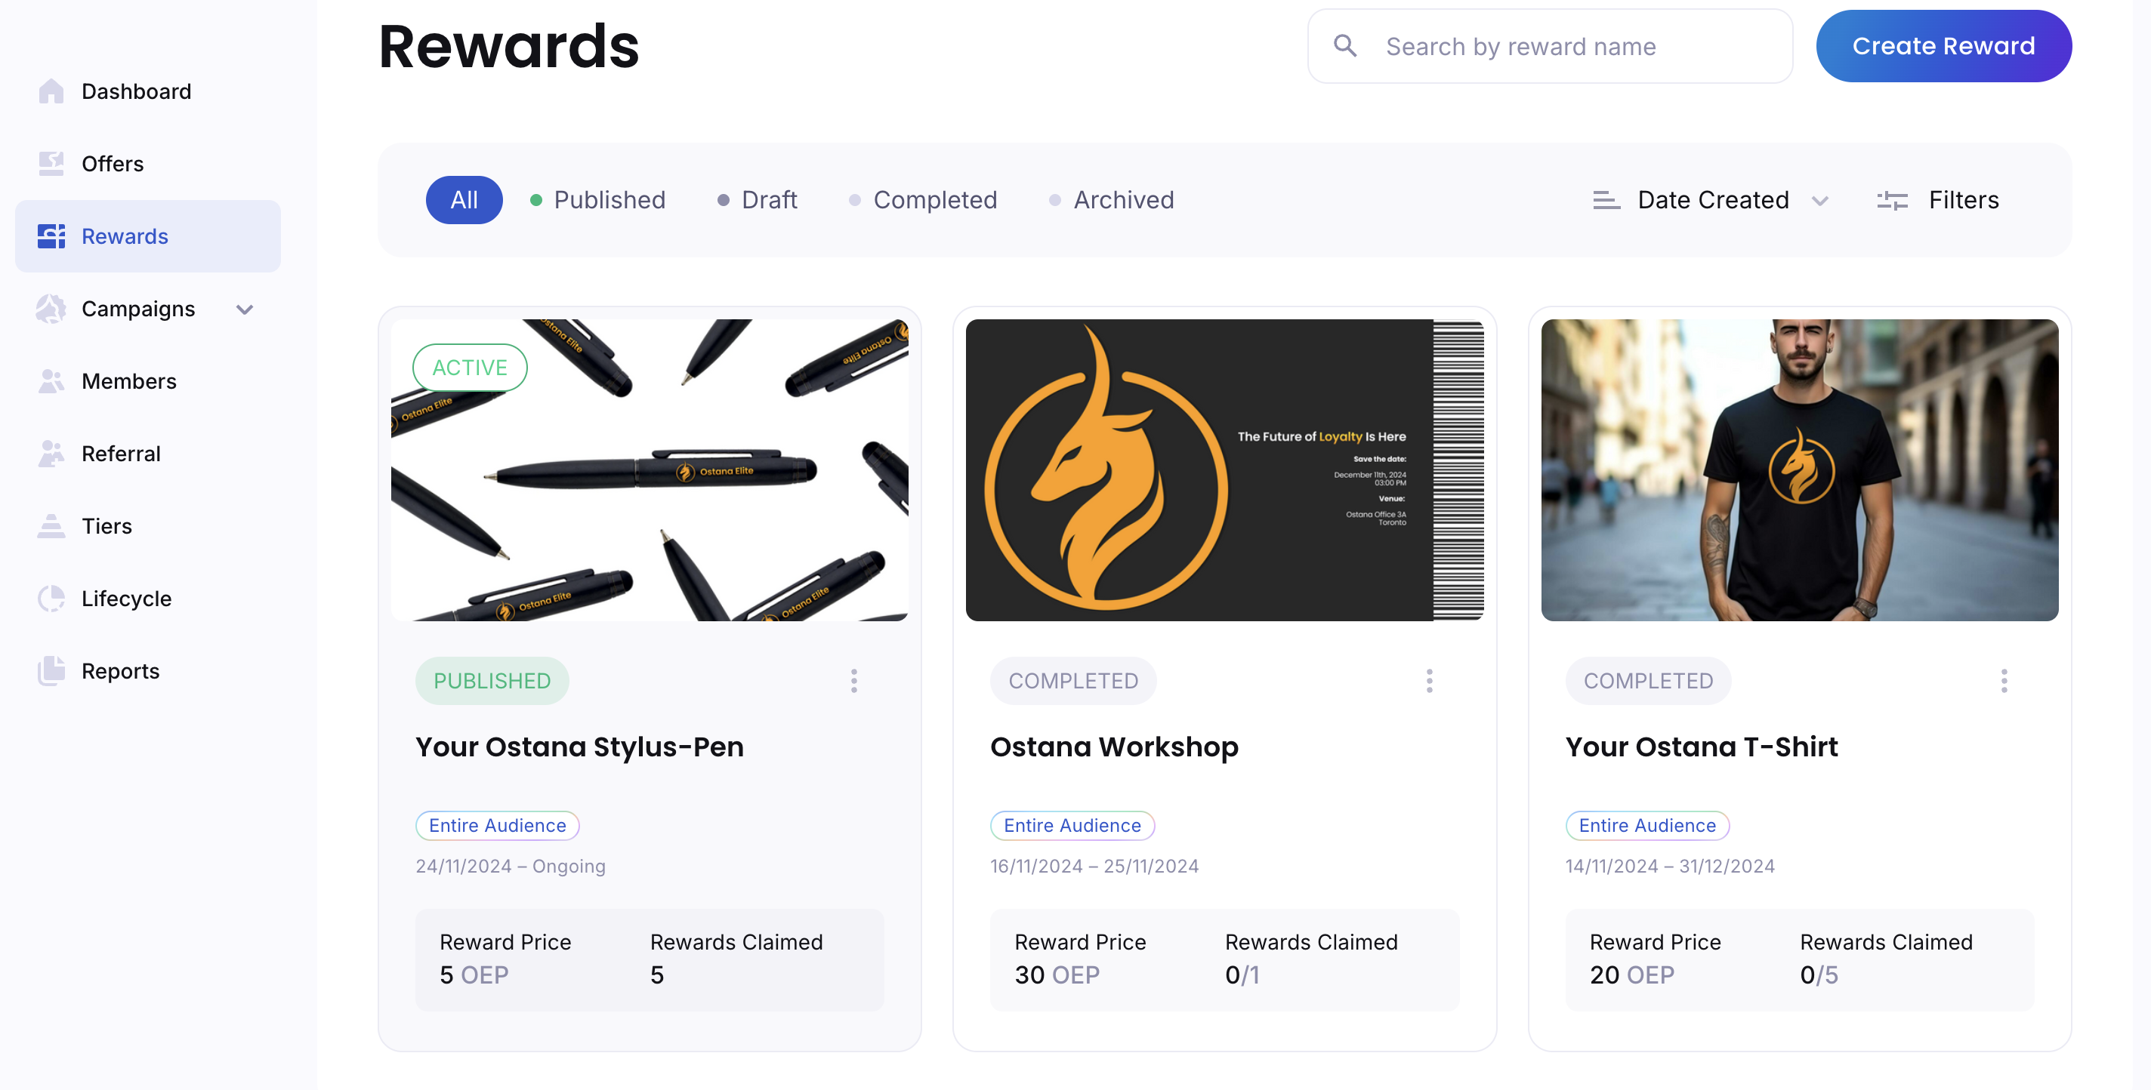Click the Members people icon
The image size is (2151, 1090).
coord(51,381)
